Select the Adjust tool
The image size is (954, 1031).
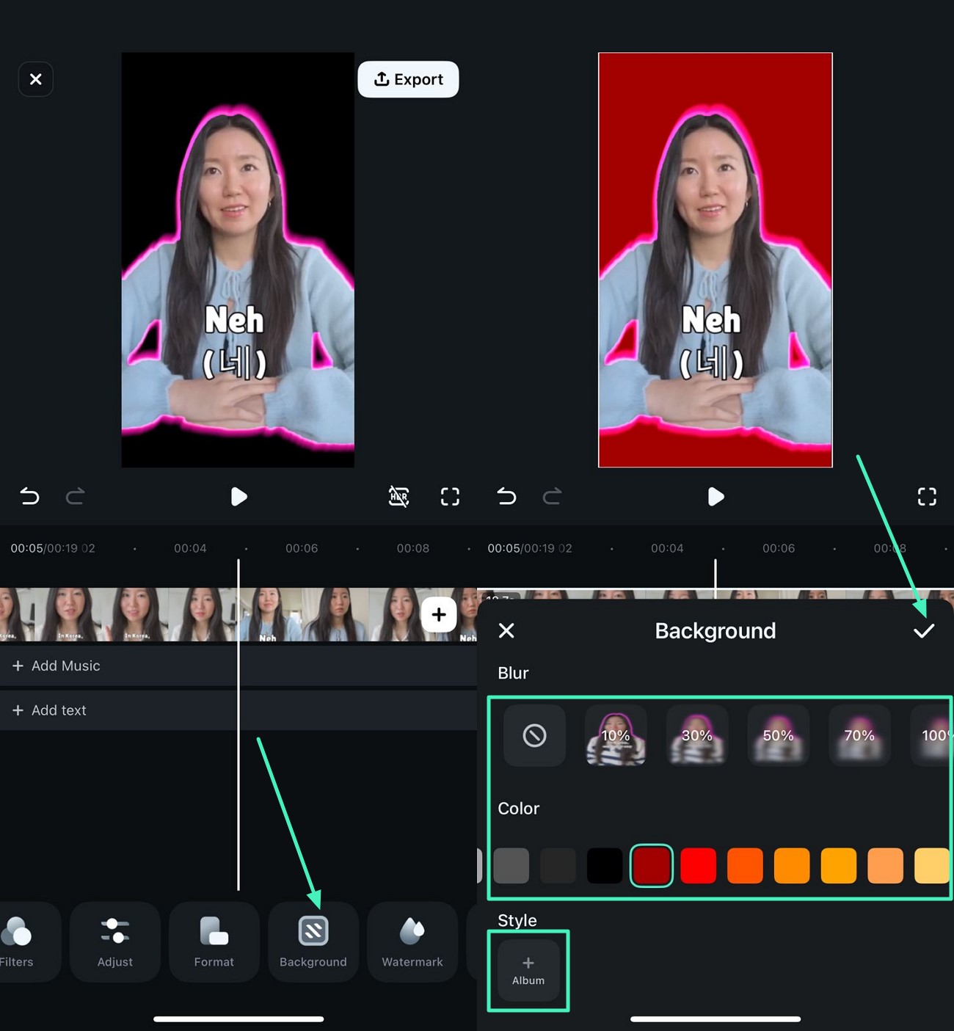tap(114, 941)
